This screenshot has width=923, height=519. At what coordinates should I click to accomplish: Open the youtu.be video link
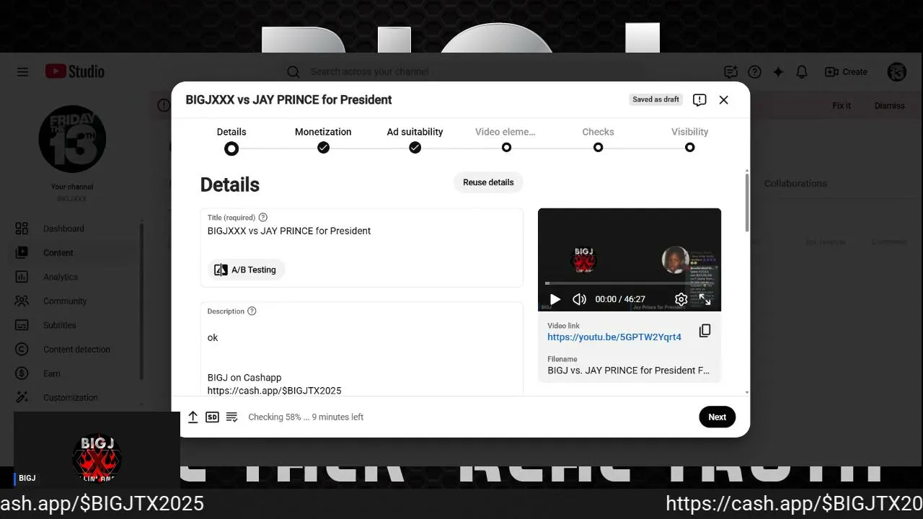(x=614, y=337)
